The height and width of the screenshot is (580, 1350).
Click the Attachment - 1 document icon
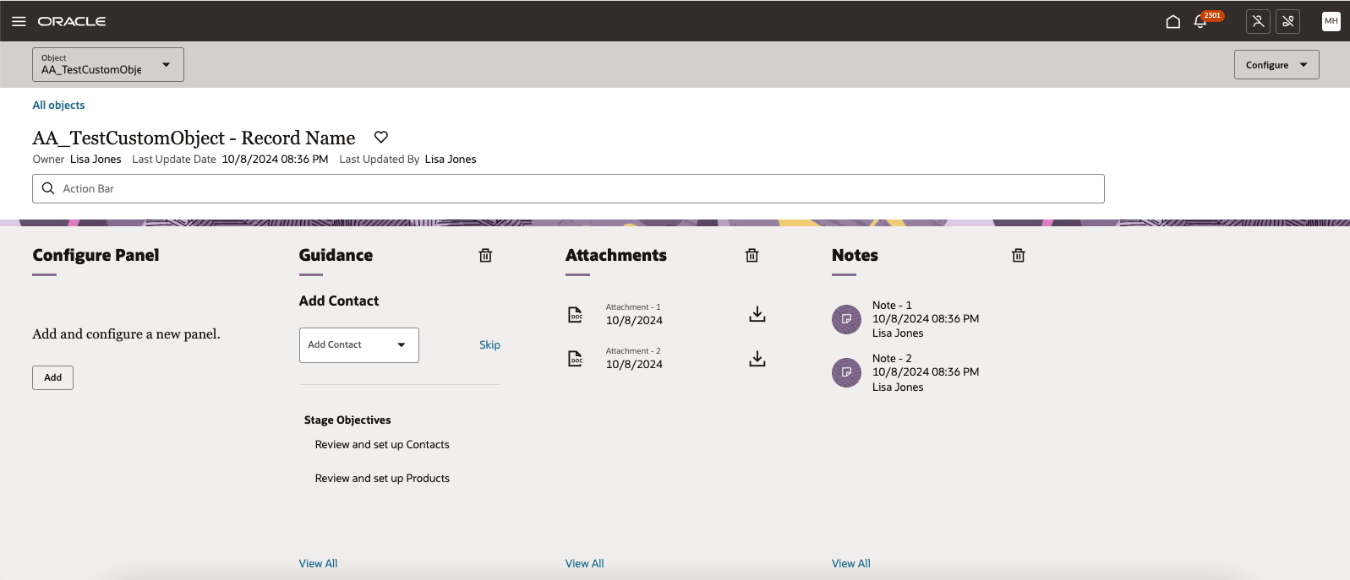coord(575,314)
